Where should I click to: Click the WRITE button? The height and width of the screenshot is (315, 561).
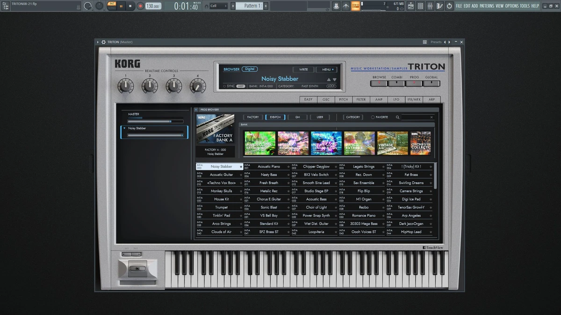coord(303,70)
